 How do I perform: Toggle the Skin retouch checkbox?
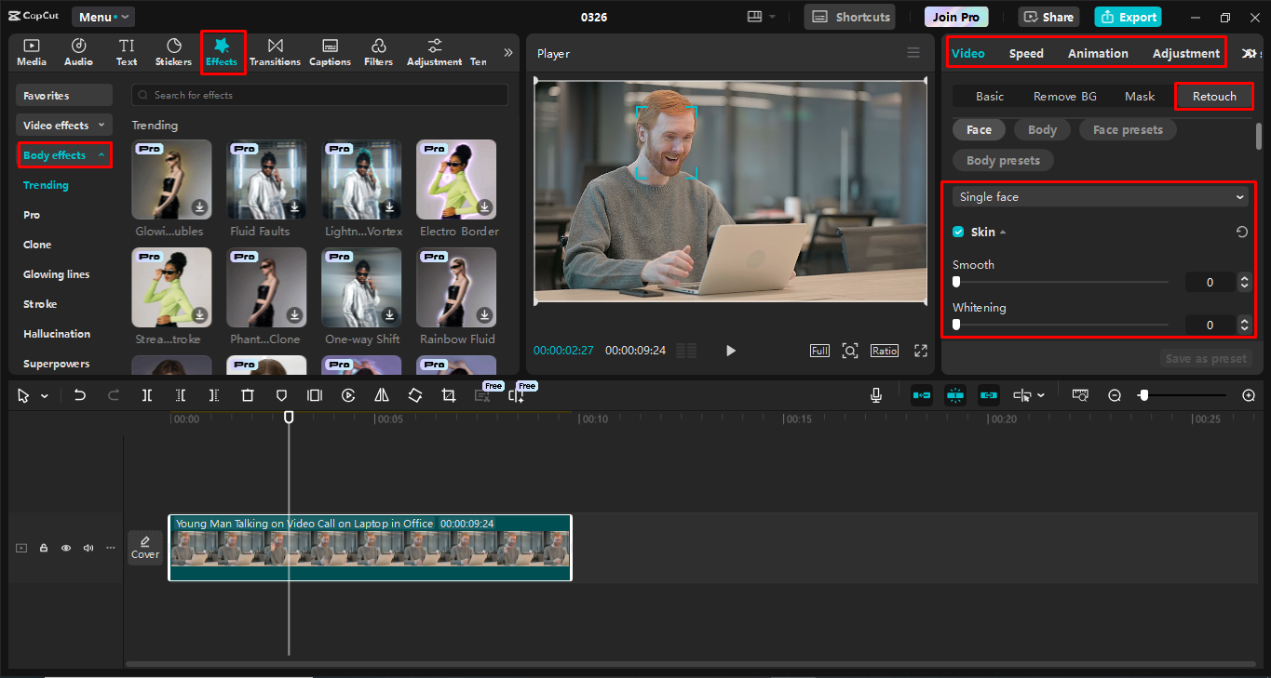click(x=958, y=232)
